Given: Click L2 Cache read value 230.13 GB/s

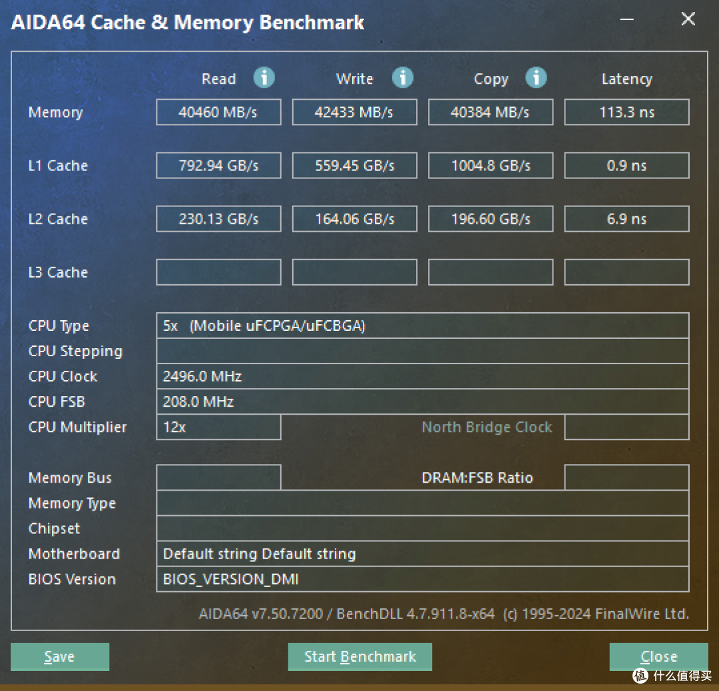Looking at the screenshot, I should [218, 219].
